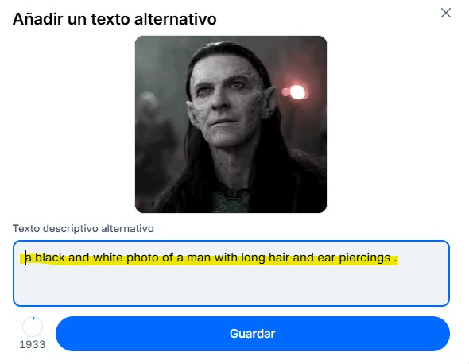Click the 'Texto descriptivo alternativo' label
Screen dimensions: 469x364
point(83,229)
